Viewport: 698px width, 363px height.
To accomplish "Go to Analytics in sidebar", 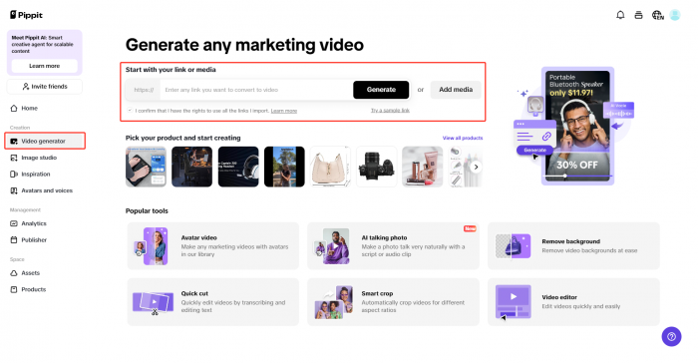I will click(x=34, y=223).
